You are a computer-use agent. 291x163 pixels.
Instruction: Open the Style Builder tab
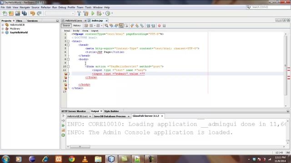tap(111, 111)
